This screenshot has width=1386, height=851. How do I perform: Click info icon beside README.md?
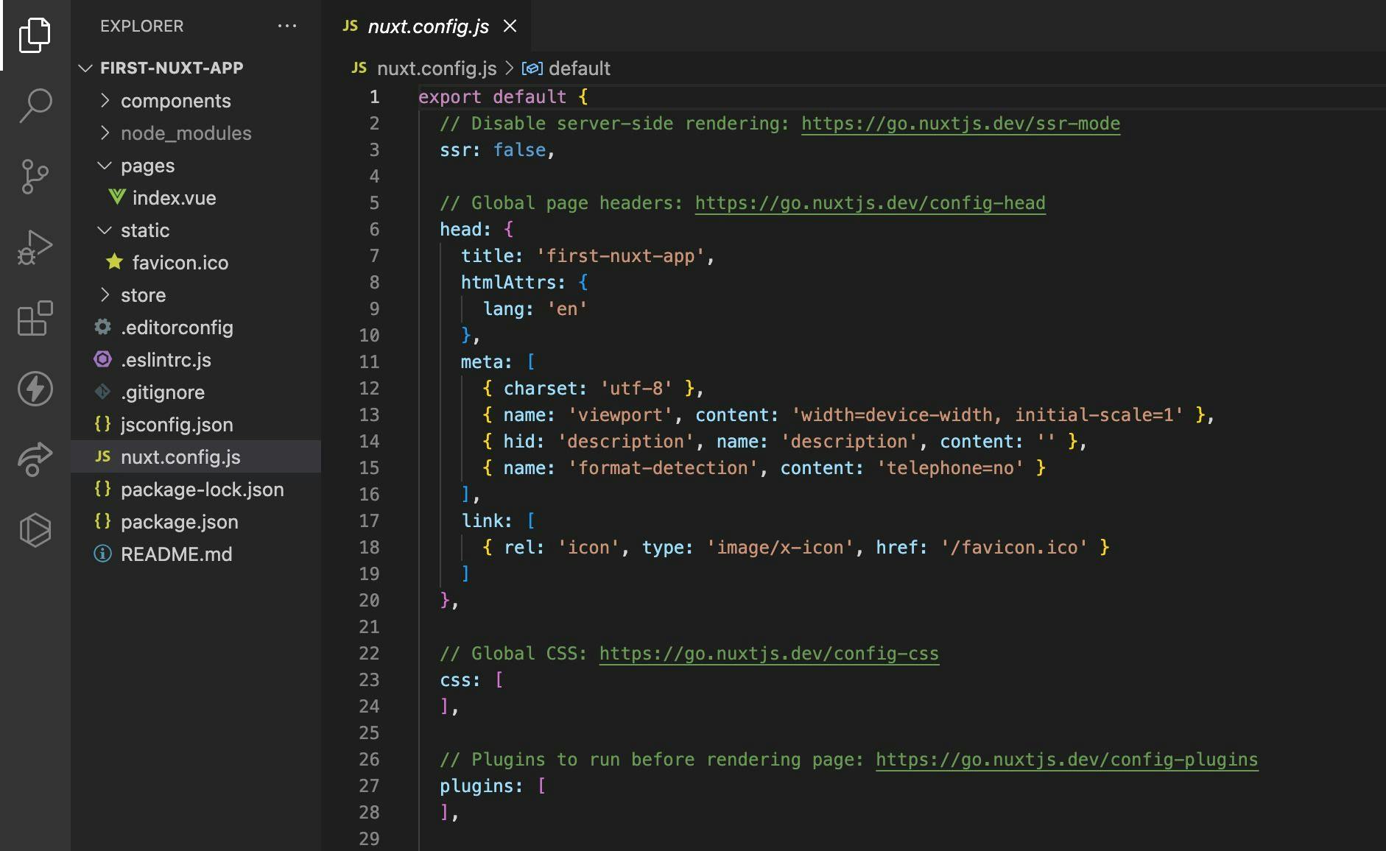(x=102, y=554)
